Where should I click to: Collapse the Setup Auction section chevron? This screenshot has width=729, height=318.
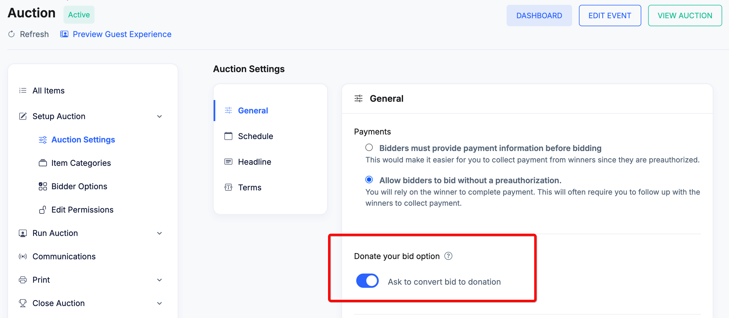point(159,116)
